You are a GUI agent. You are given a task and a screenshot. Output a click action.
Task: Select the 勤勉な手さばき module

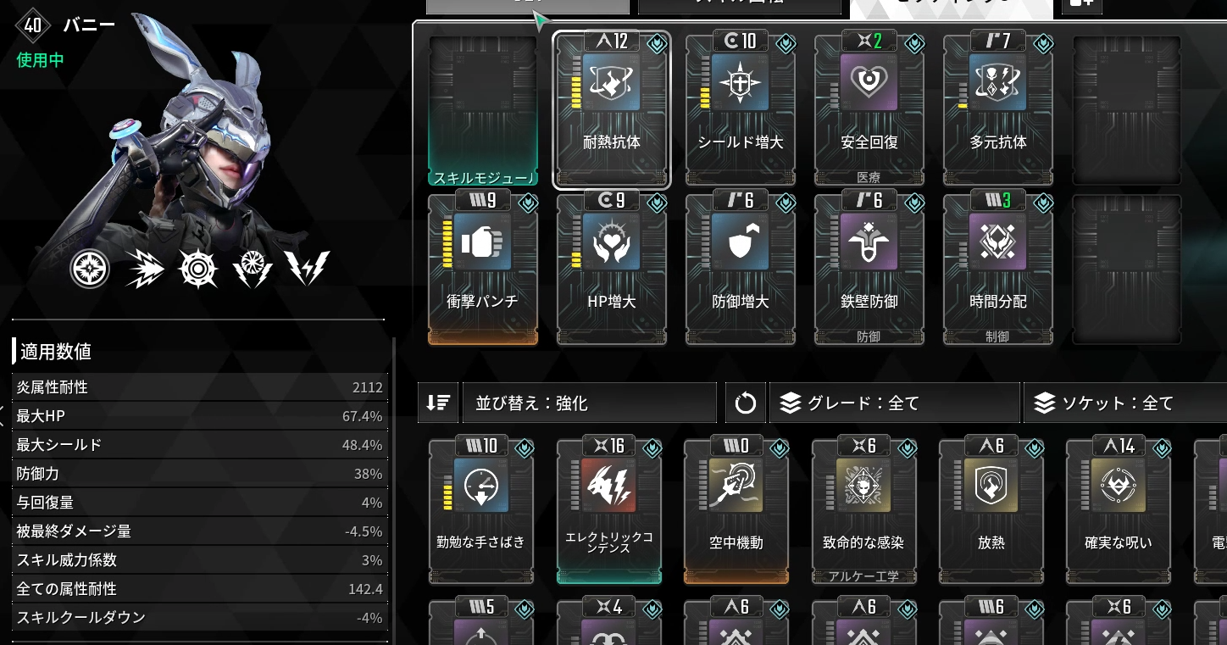click(x=481, y=511)
